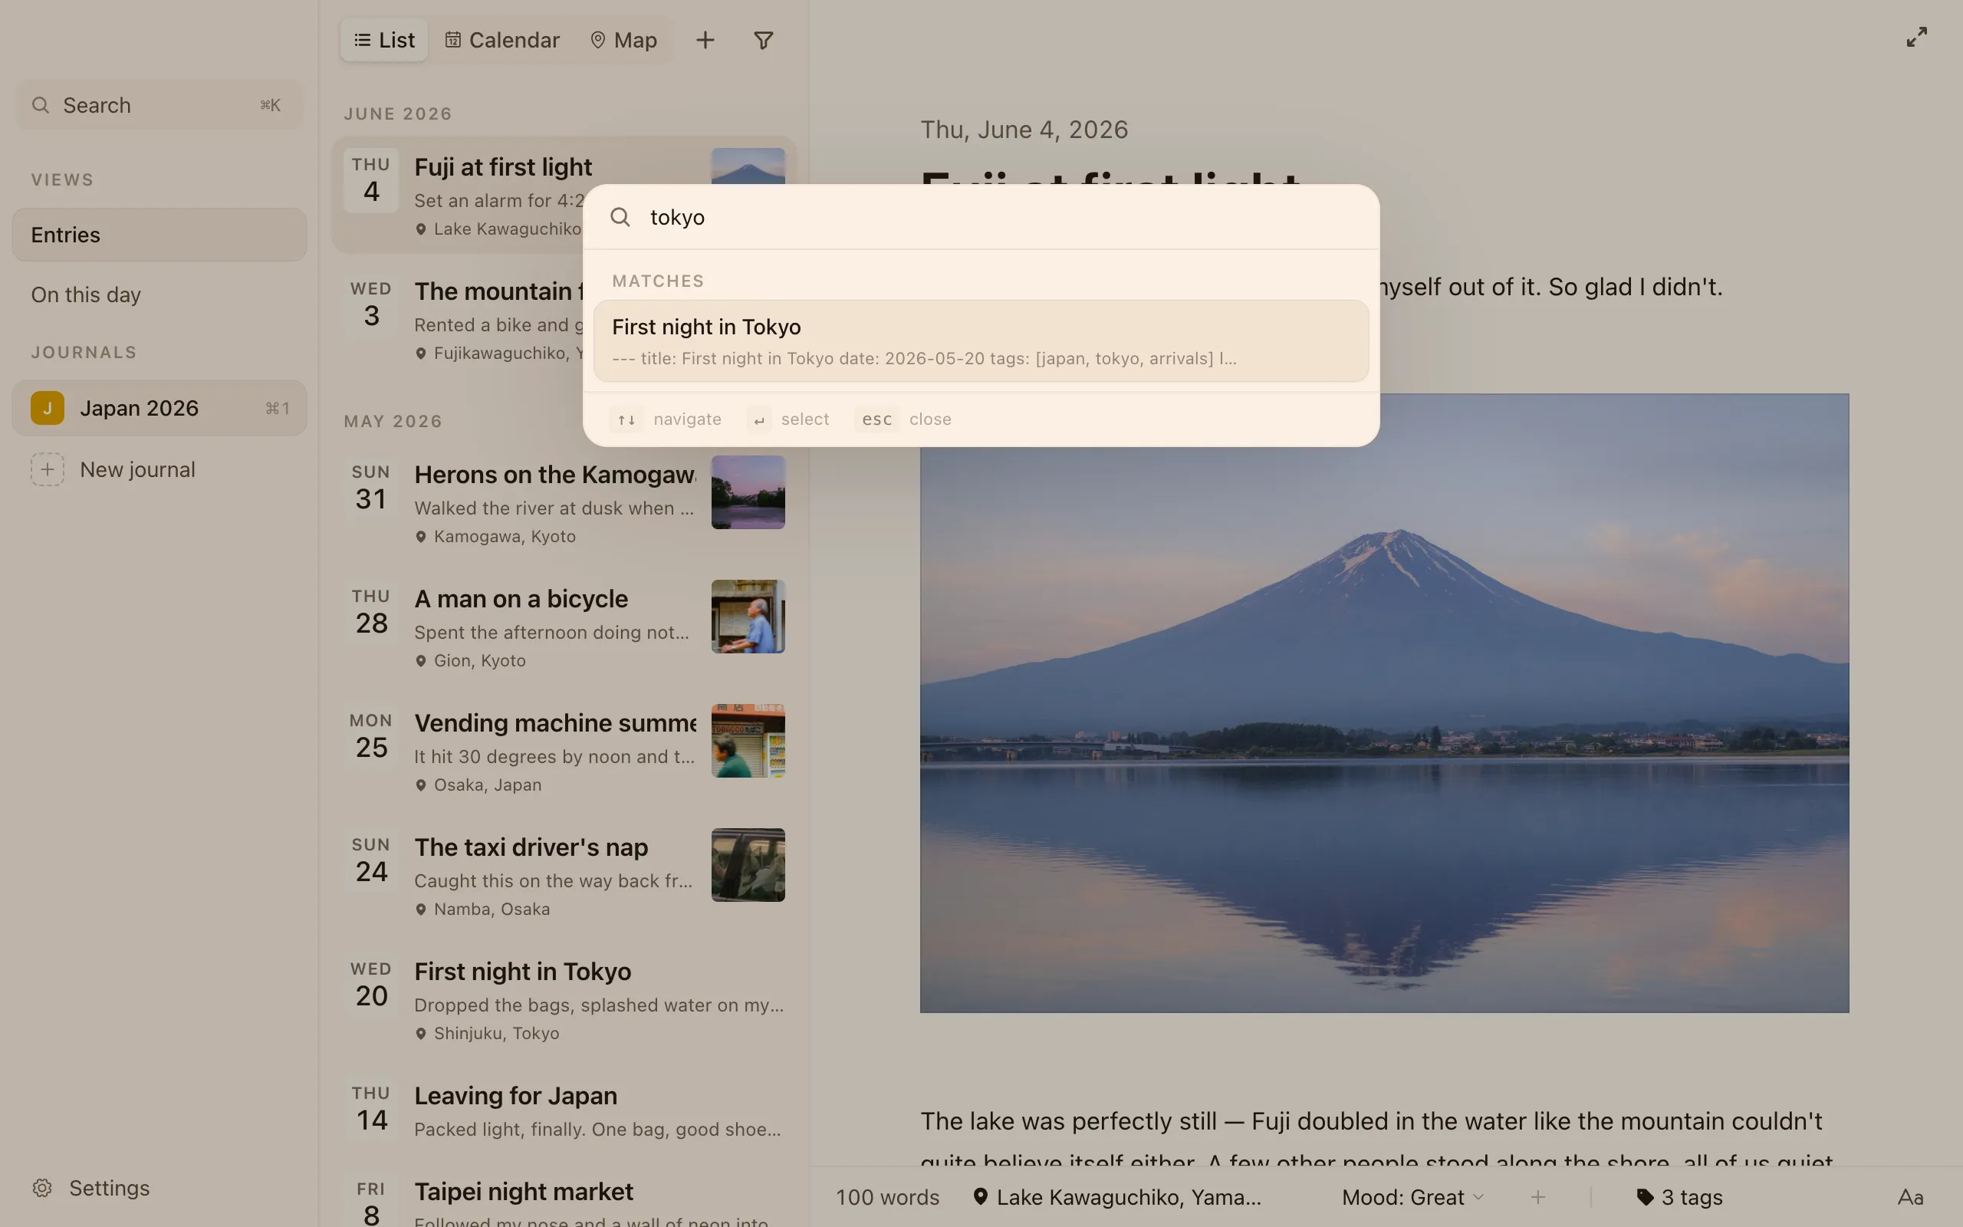The image size is (1963, 1227).
Task: Click the navigate arrows hint
Action: (x=665, y=419)
